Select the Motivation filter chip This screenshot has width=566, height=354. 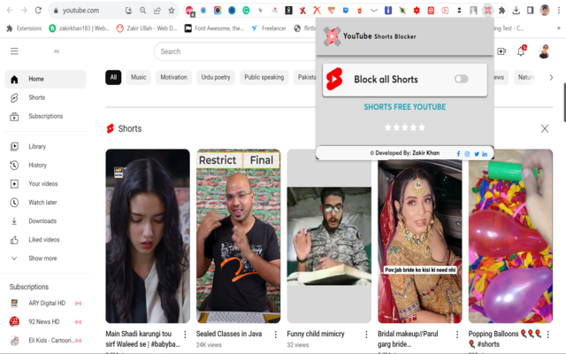click(x=173, y=77)
